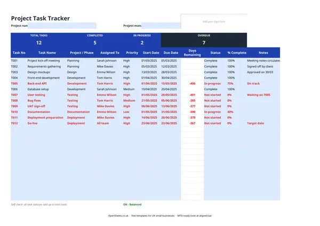This screenshot has height=226, width=320.
Task: Select the Total Tasks value 12
Action: 39,43
